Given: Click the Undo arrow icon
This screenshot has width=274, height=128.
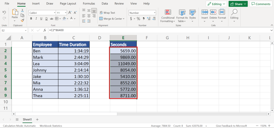Looking at the screenshot, I should pos(4,13).
